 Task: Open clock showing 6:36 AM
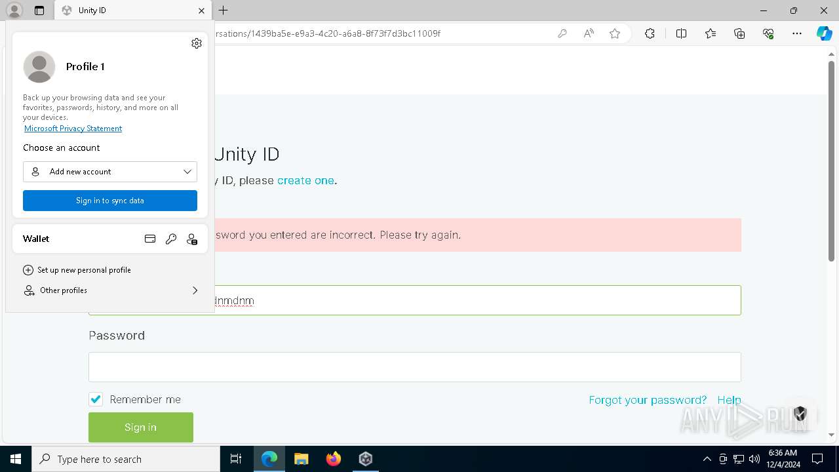782,459
